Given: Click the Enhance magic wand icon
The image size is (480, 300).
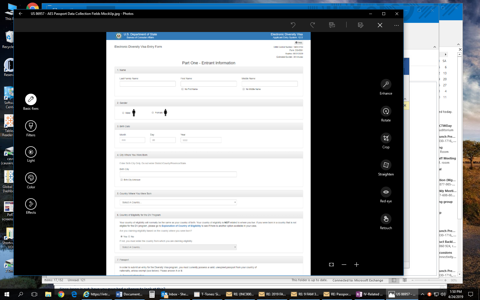Looking at the screenshot, I should (386, 84).
